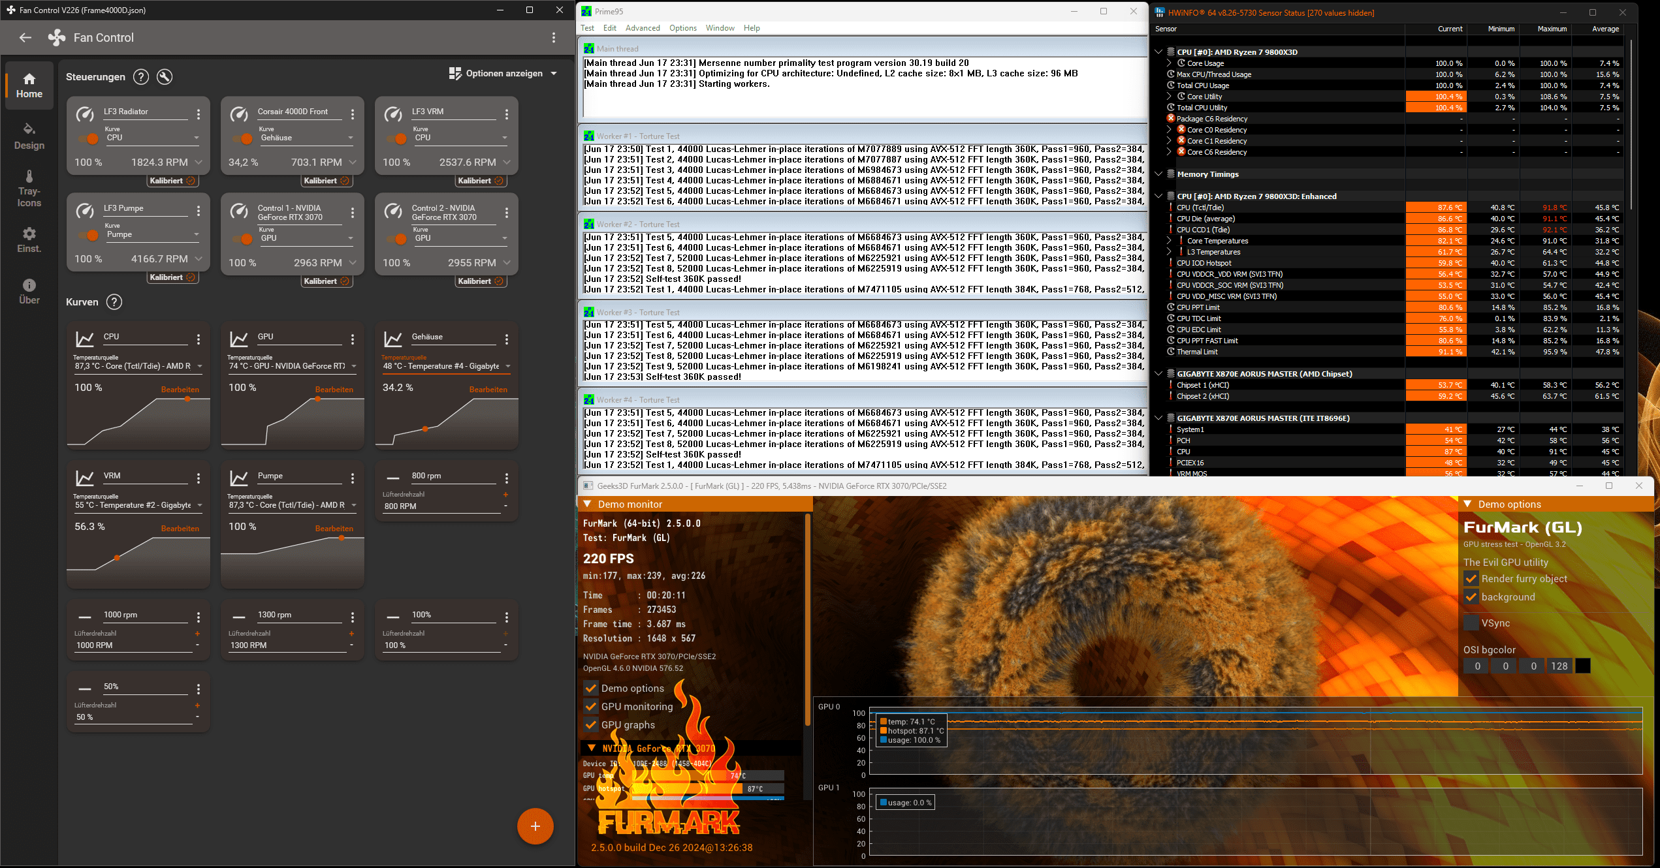1660x868 pixels.
Task: Toggle Corsair 4000D Front control switch
Action: pyautogui.click(x=243, y=138)
